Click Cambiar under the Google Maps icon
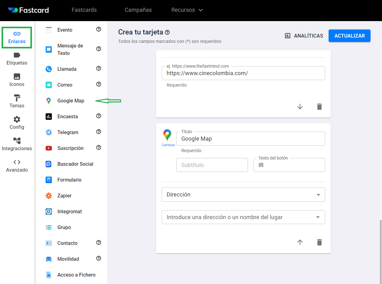This screenshot has width=382, height=284. [168, 145]
